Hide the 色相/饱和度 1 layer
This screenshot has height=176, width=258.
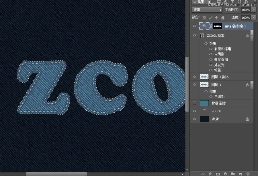click(x=194, y=26)
